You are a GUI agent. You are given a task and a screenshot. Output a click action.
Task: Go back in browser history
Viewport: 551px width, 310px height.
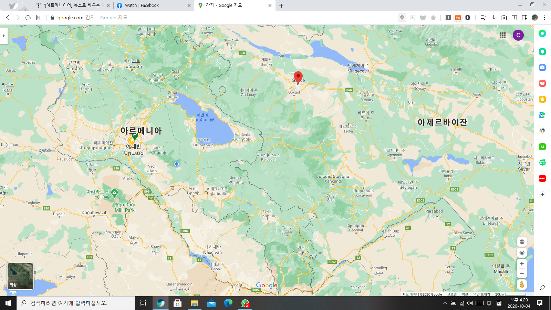[8, 18]
